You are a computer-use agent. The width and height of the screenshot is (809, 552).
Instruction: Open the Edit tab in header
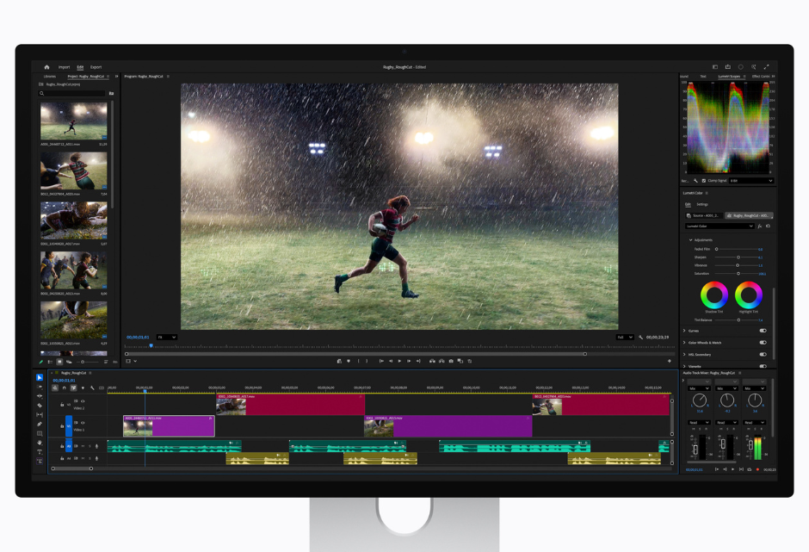point(80,67)
